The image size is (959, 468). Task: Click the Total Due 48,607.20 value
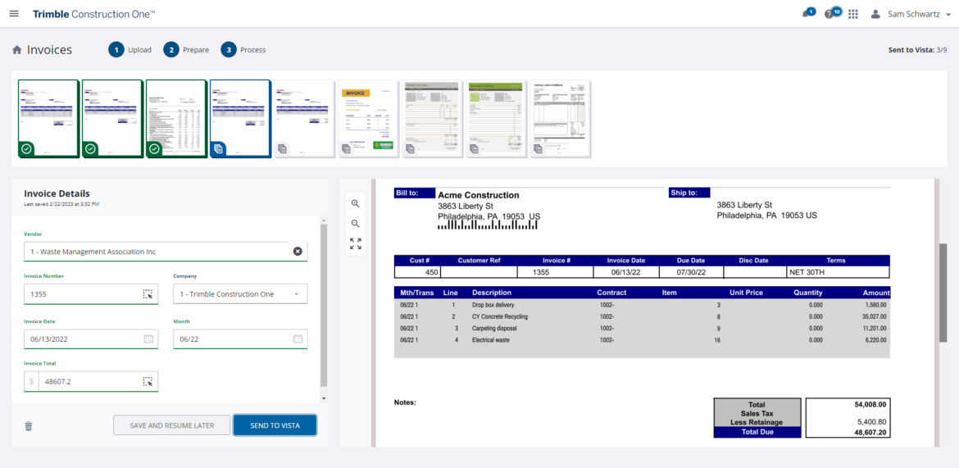coord(870,432)
